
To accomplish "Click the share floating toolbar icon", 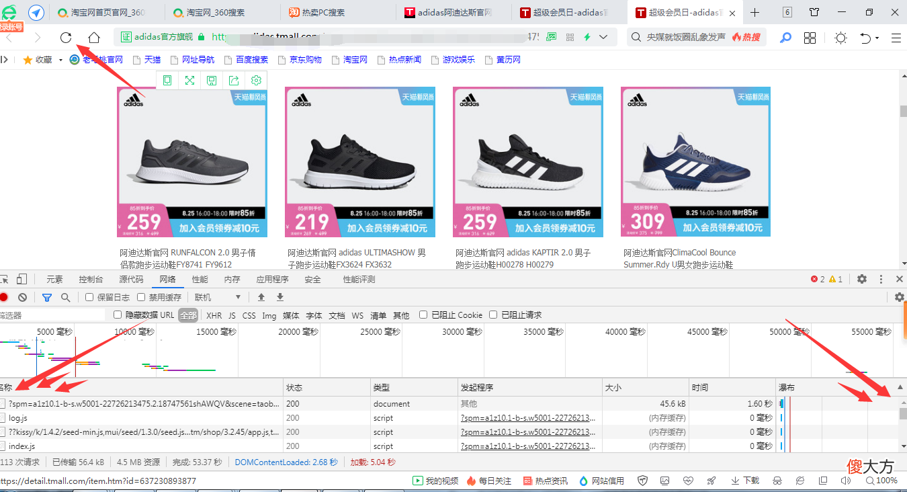I will (234, 81).
